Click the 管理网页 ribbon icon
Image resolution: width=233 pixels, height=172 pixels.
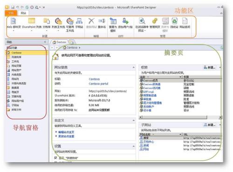[x=155, y=21]
